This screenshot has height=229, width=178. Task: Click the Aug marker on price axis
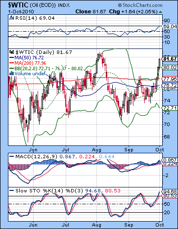(96, 150)
